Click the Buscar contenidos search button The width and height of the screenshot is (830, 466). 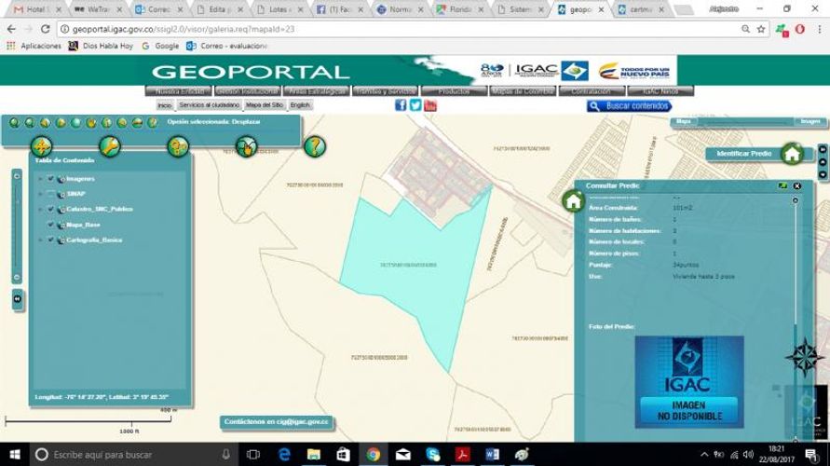[629, 106]
